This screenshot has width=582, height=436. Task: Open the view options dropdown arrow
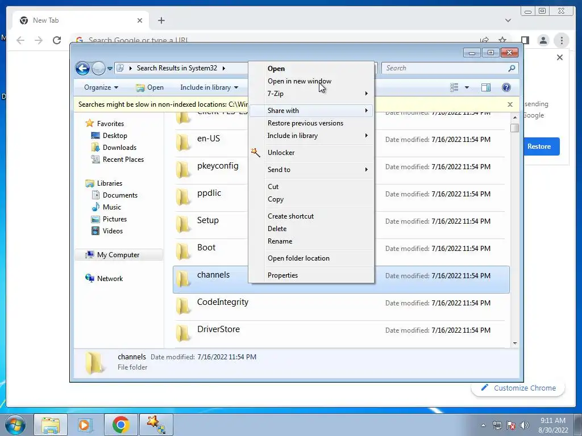(x=467, y=87)
